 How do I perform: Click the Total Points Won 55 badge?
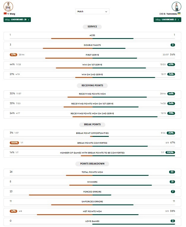point(172,172)
